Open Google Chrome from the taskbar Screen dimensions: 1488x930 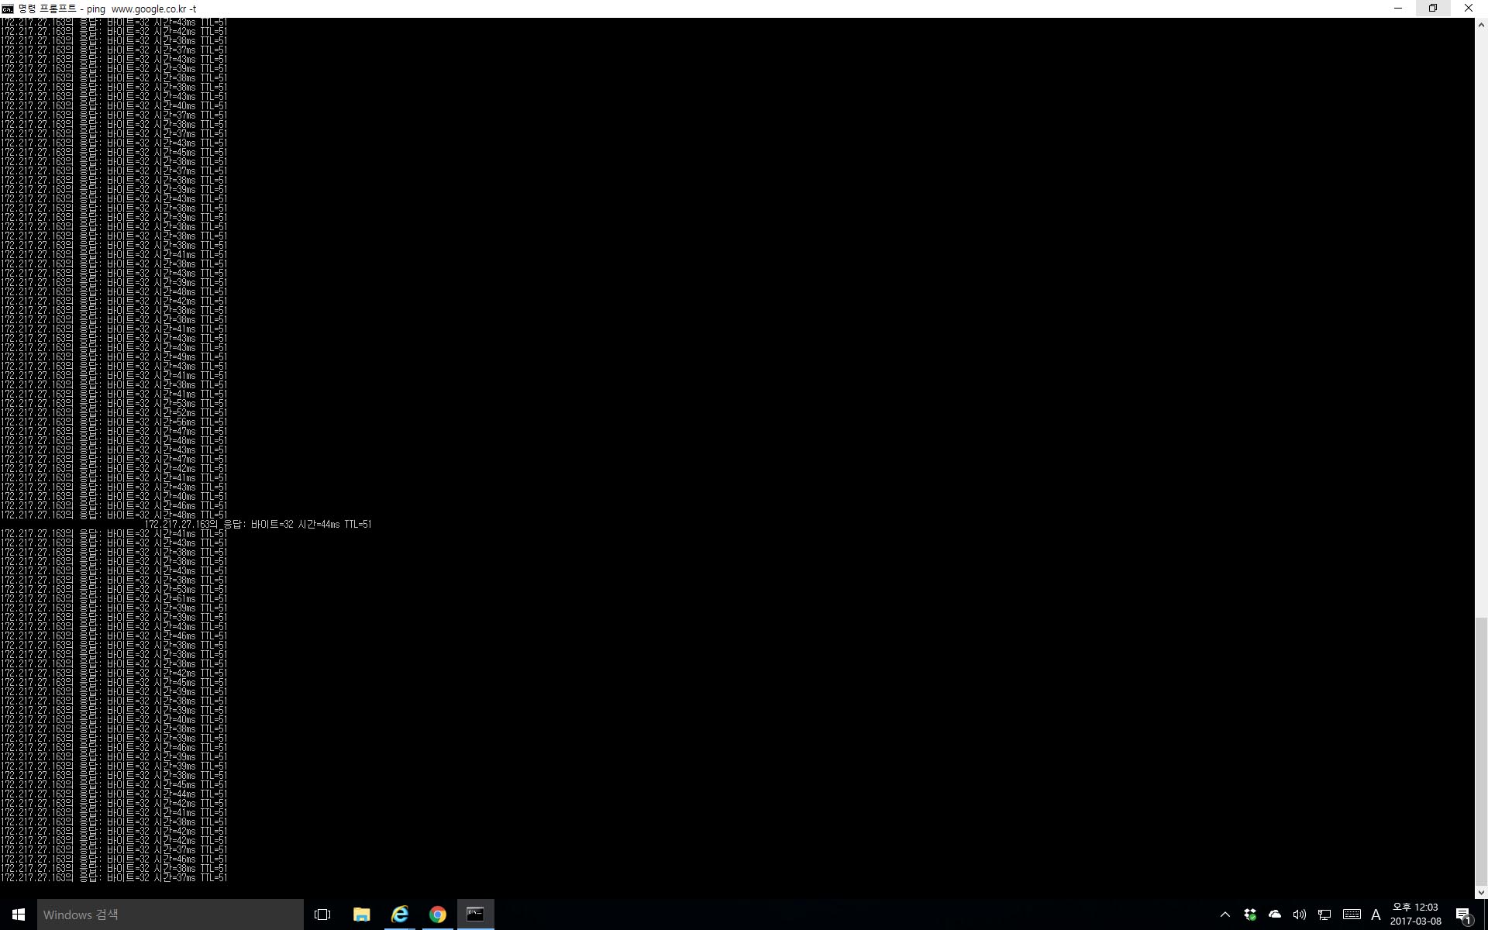pos(438,914)
